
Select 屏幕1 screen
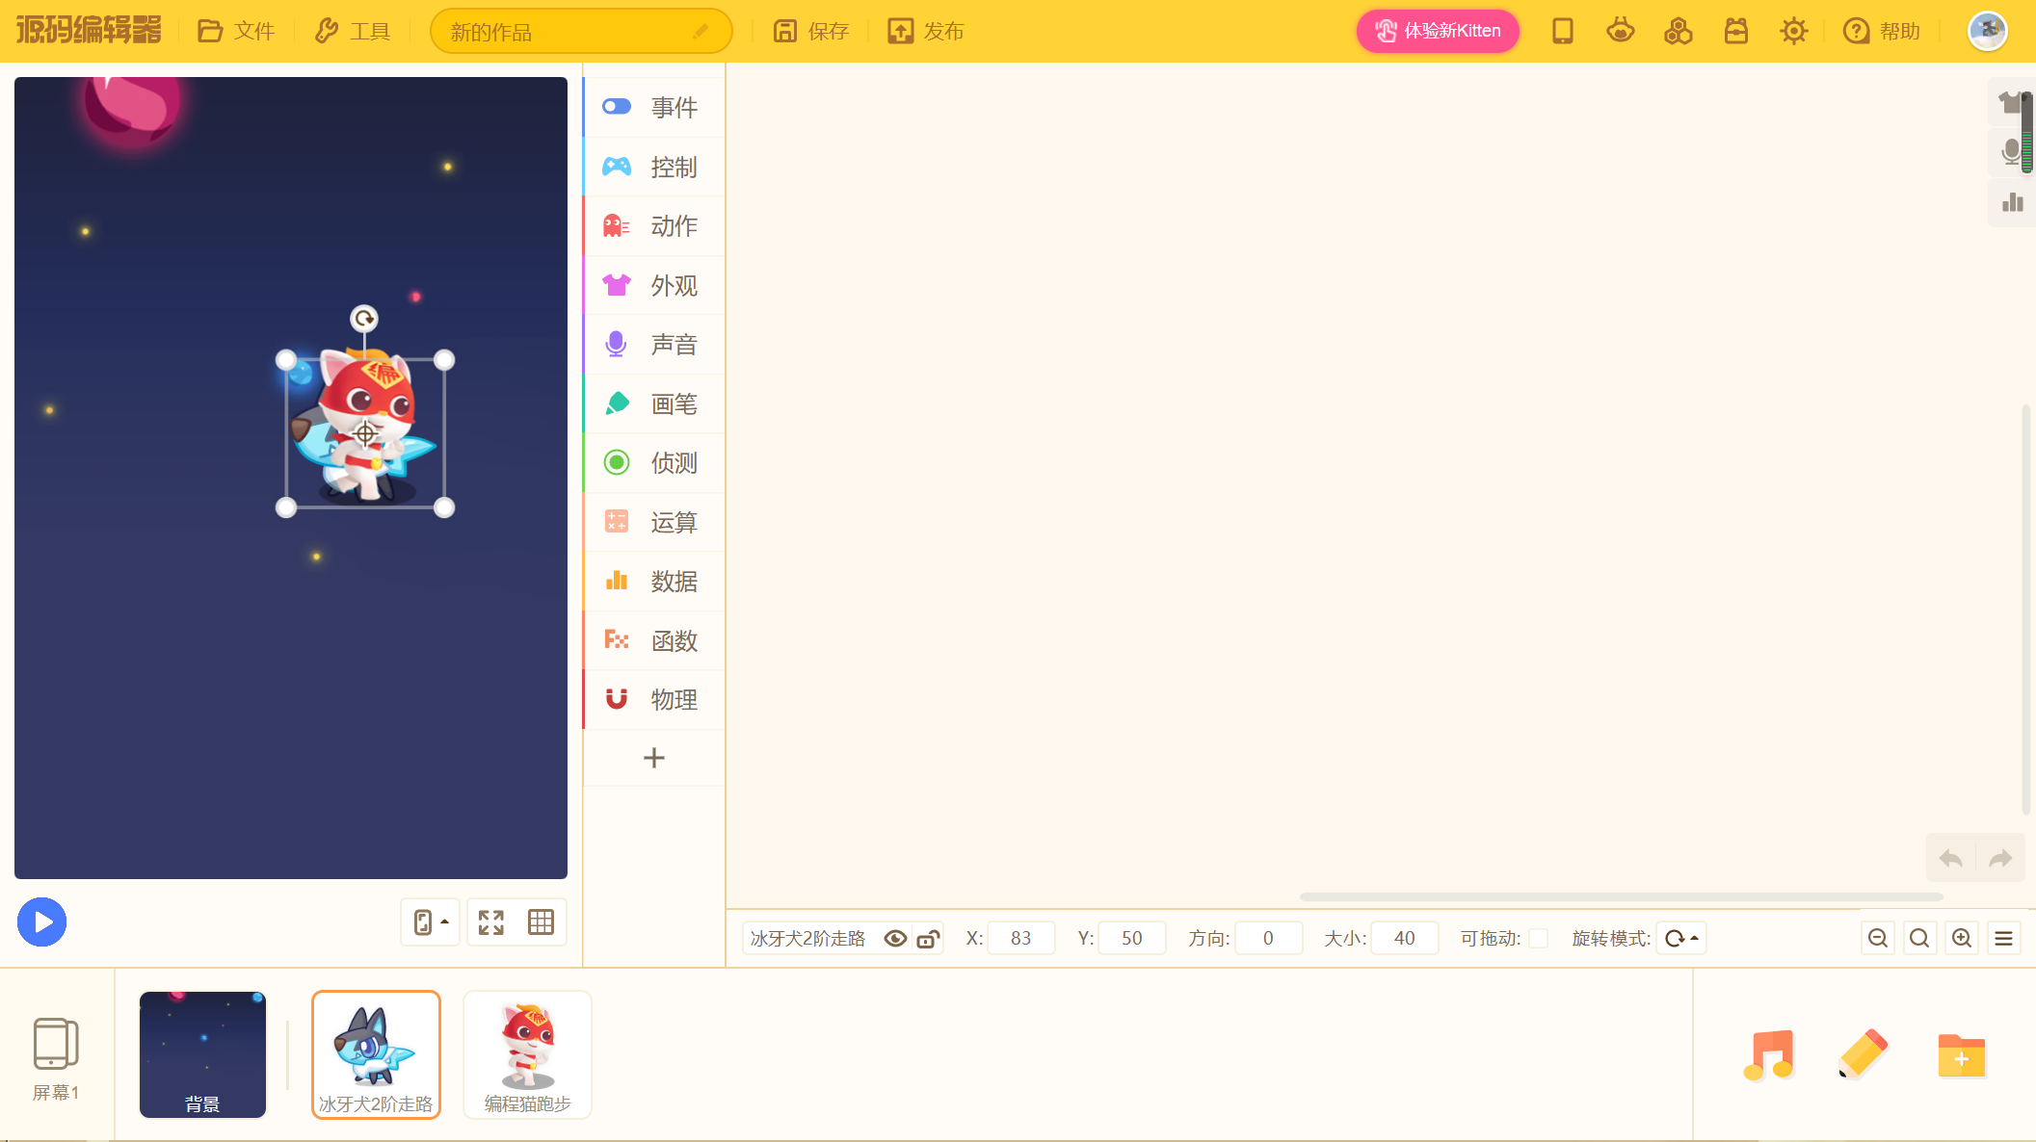pyautogui.click(x=56, y=1058)
